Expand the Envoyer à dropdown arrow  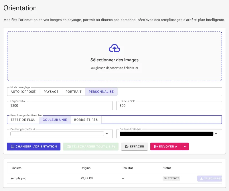(x=185, y=146)
